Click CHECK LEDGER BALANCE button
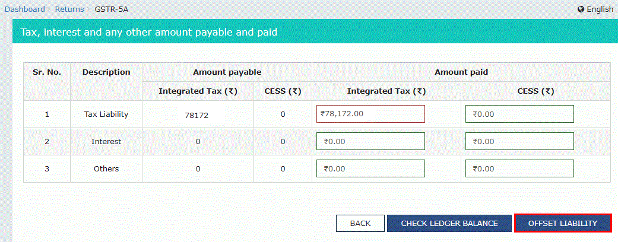The height and width of the screenshot is (242, 618). (449, 223)
